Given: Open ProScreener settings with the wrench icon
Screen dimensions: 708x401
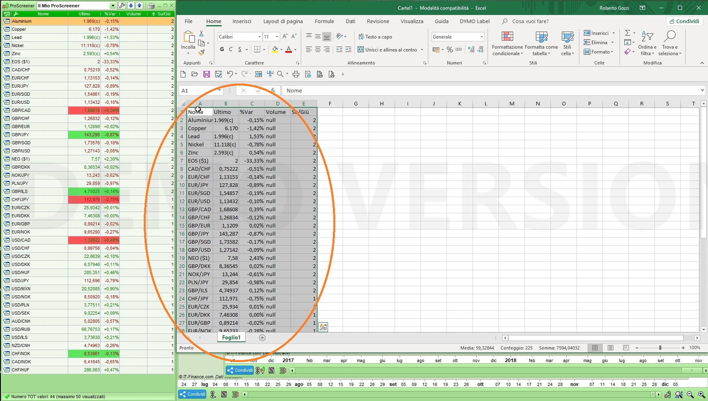Looking at the screenshot, I should coord(122,6).
